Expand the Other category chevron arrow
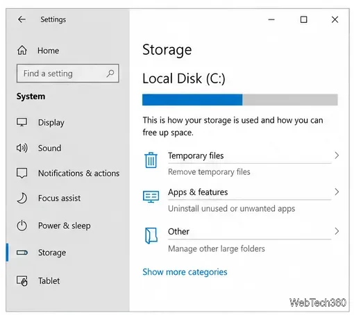The width and height of the screenshot is (354, 315). click(337, 231)
